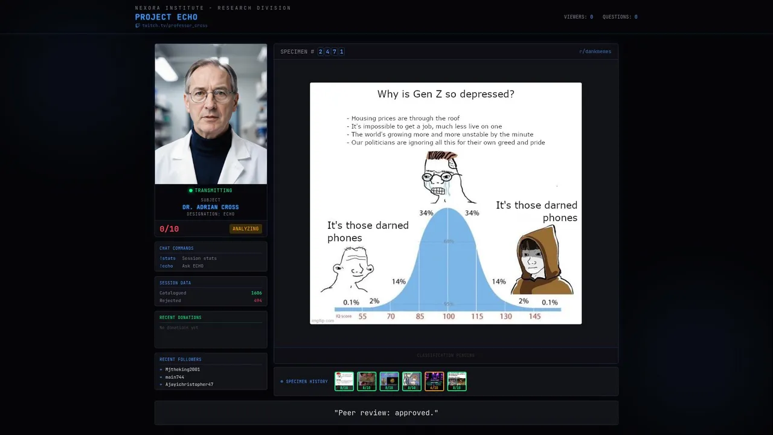Select follower main744
The width and height of the screenshot is (773, 435).
(x=175, y=377)
